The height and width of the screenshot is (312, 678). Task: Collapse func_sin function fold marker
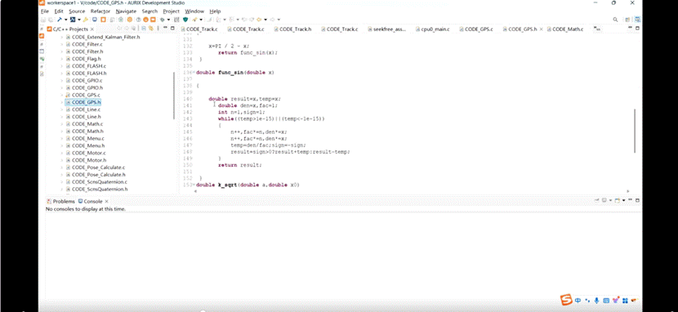click(x=194, y=73)
